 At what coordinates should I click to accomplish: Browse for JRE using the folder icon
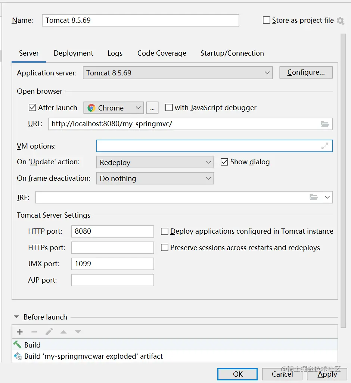click(x=314, y=197)
